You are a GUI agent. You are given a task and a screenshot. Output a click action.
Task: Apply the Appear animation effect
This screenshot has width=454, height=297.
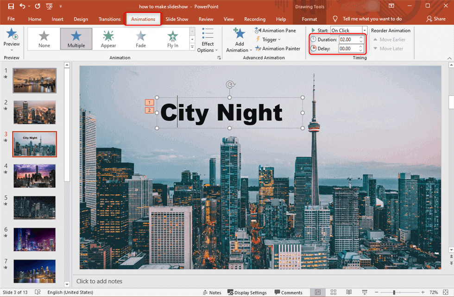(x=108, y=39)
